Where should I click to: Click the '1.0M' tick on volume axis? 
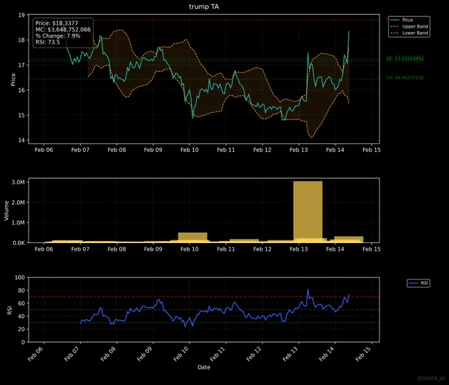point(18,223)
